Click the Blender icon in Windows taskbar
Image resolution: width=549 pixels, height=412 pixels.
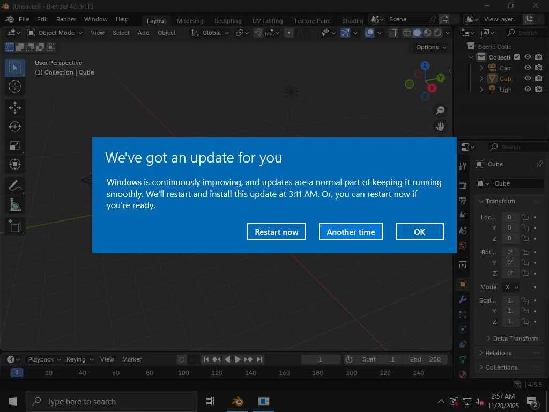pos(238,401)
